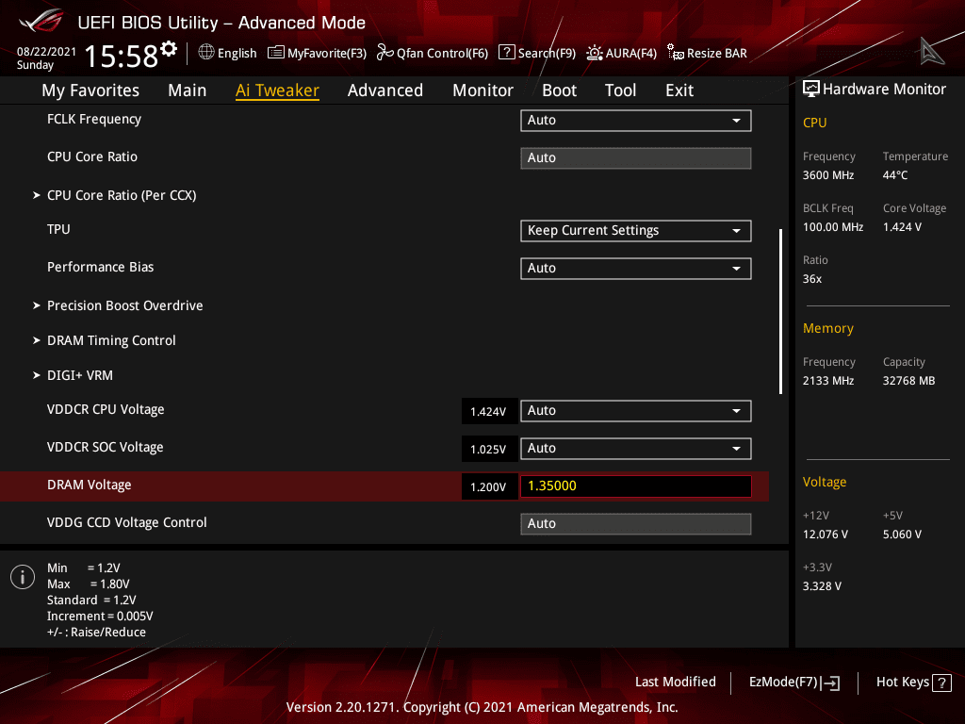
Task: Select the TPU label
Action: point(58,229)
